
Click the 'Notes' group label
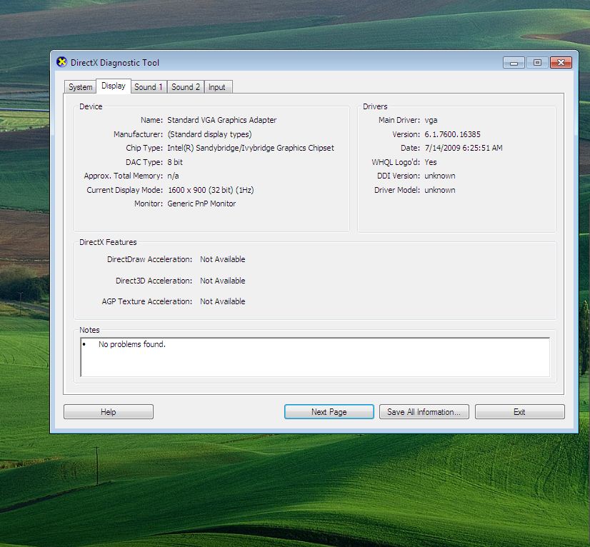(x=89, y=330)
